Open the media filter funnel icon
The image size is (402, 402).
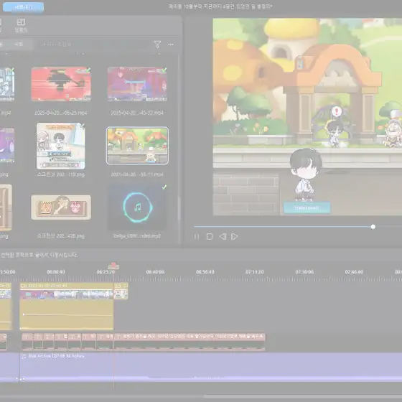pyautogui.click(x=157, y=45)
